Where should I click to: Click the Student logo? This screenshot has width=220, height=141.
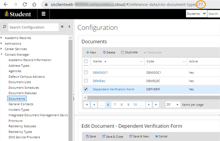pyautogui.click(x=18, y=14)
